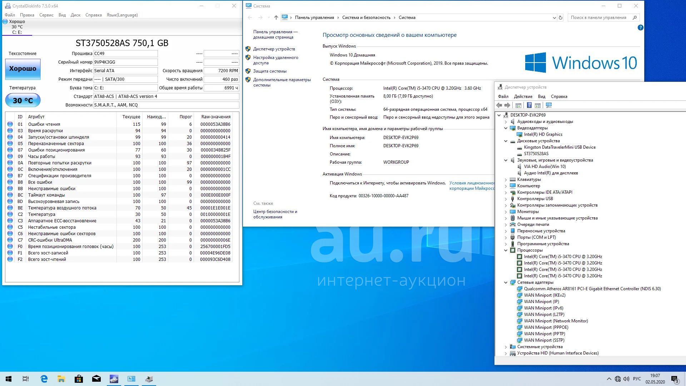Open the Сервис menu in CrystalDiskInfo
This screenshot has width=686, height=386.
point(46,15)
